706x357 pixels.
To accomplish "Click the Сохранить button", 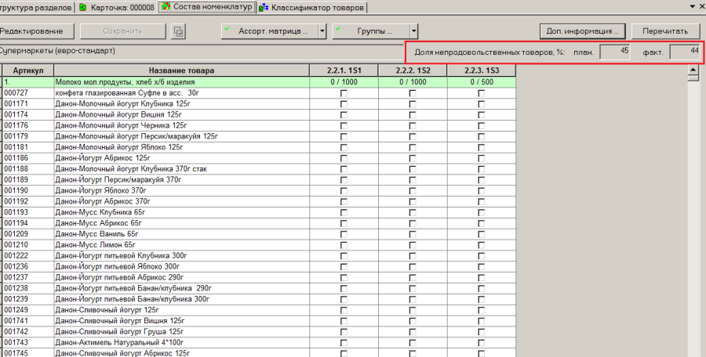I will point(123,31).
